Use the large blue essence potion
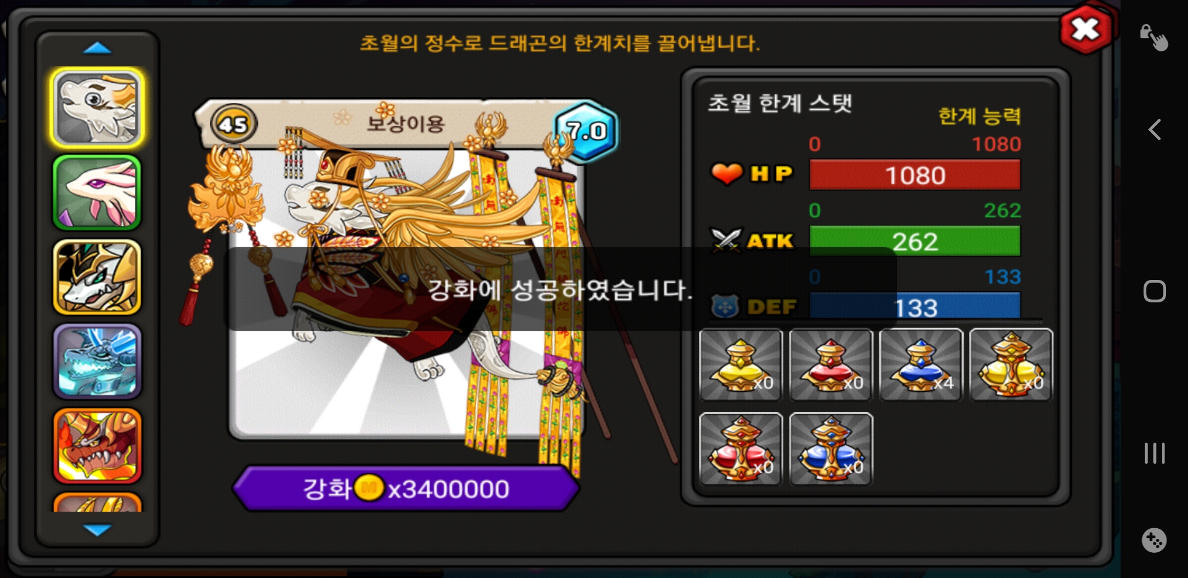 (x=831, y=449)
